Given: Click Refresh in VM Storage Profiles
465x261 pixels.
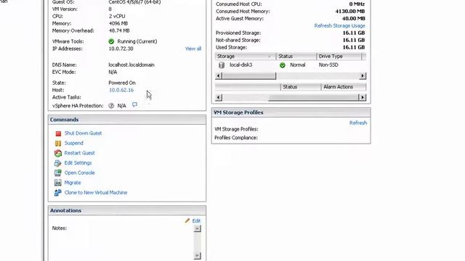Looking at the screenshot, I should click(x=358, y=123).
